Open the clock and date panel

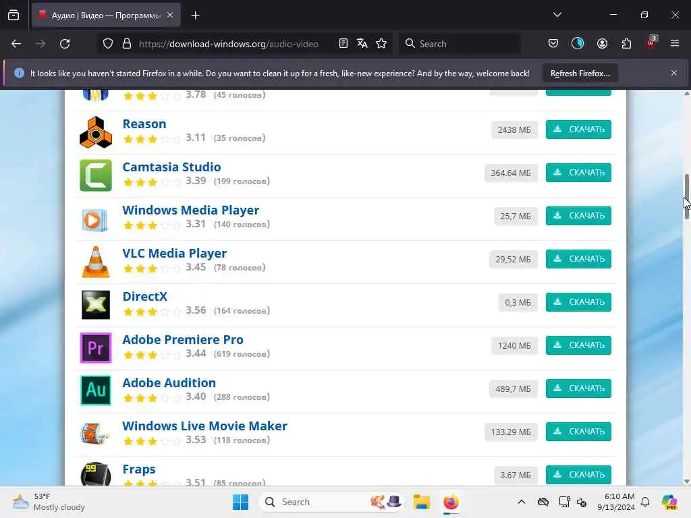[x=615, y=502]
